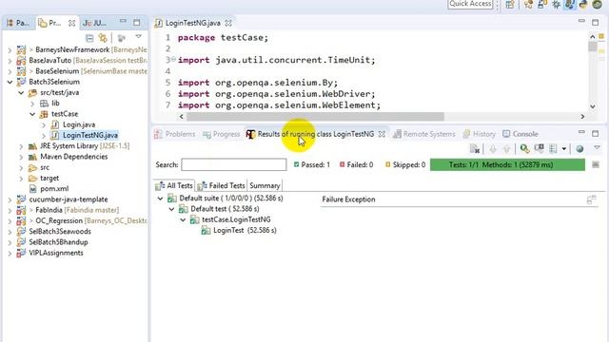Click the Quick Access box
Screen dimensions: 609x342
click(470, 4)
